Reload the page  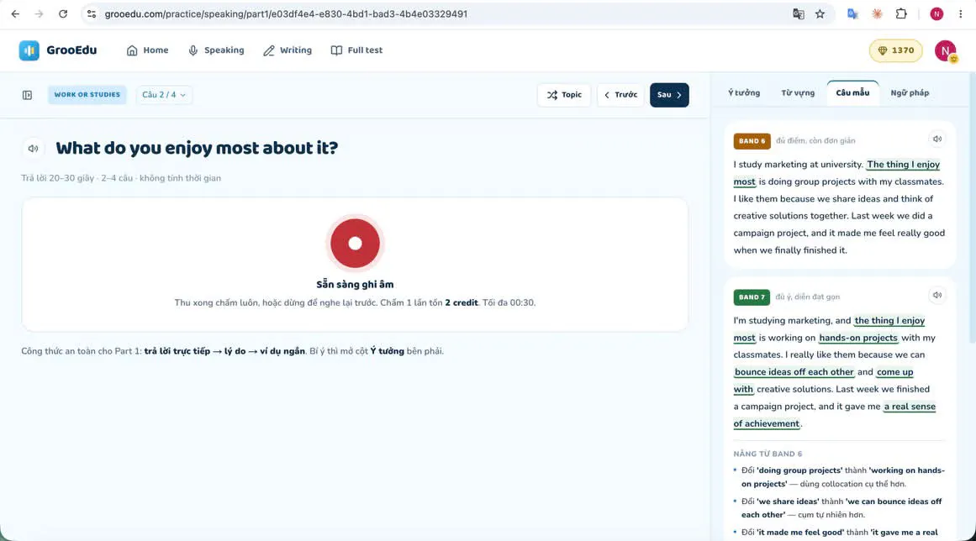click(x=63, y=13)
